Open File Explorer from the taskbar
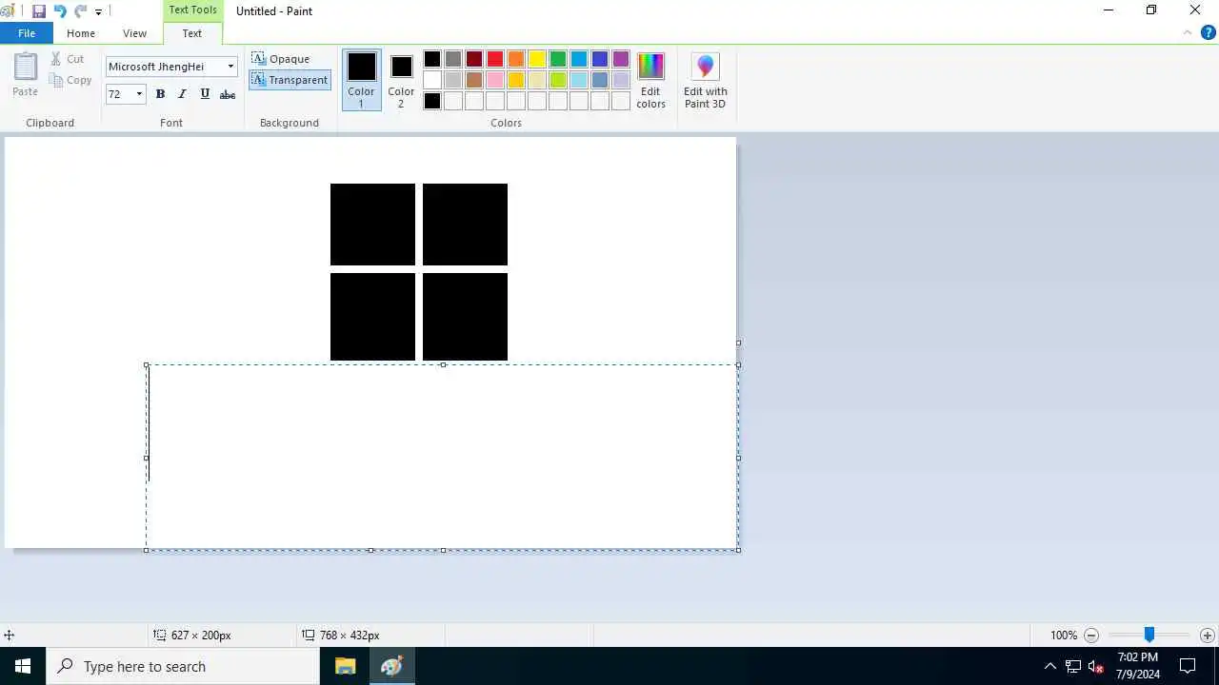Image resolution: width=1219 pixels, height=685 pixels. [345, 666]
